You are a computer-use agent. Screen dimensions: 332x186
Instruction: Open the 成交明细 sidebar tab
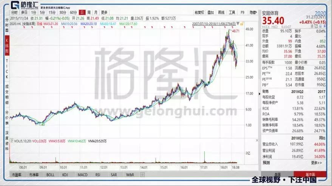tap(7, 95)
